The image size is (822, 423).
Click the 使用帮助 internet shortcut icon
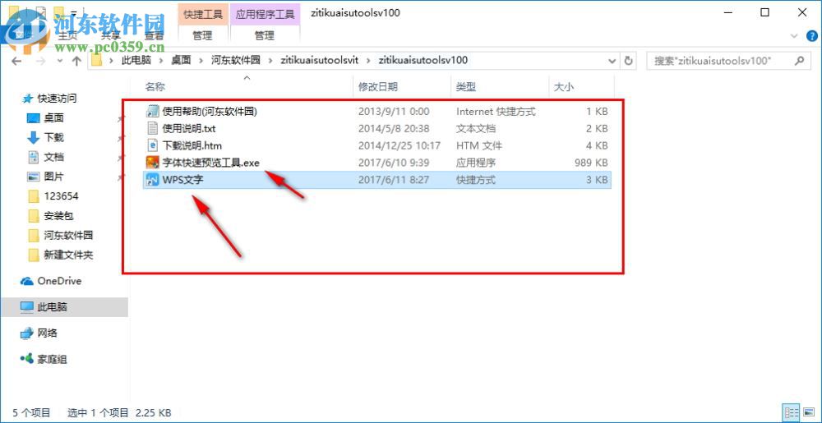[x=153, y=112]
